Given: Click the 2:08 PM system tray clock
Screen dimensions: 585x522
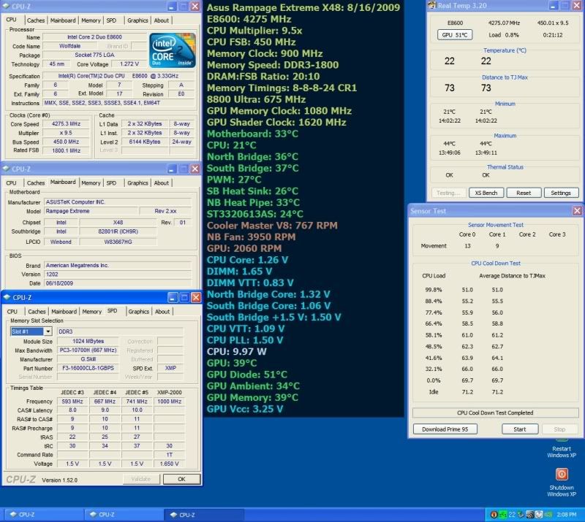Looking at the screenshot, I should tap(566, 515).
